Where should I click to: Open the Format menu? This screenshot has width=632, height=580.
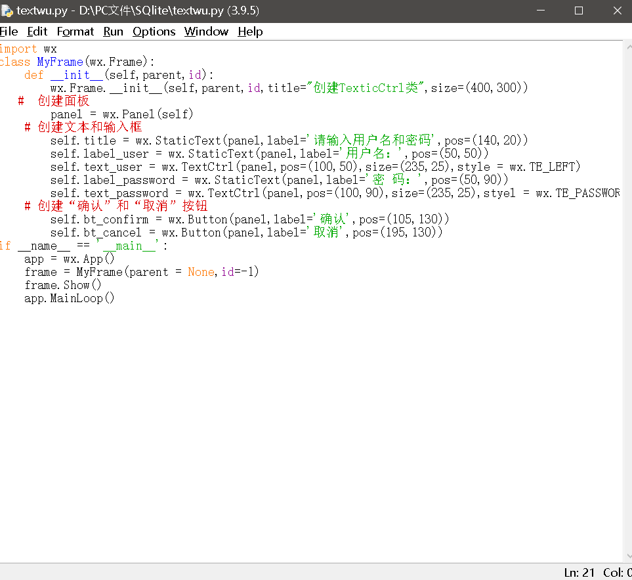click(75, 32)
